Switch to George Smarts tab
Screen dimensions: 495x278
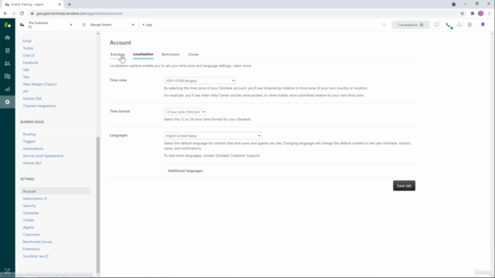108,25
